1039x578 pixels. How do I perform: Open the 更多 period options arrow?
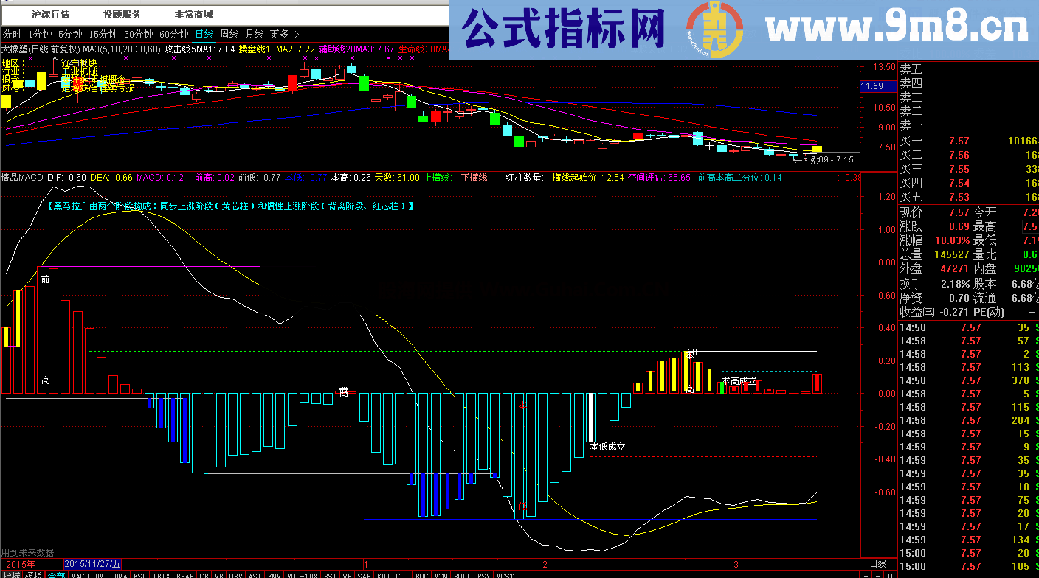[x=297, y=34]
